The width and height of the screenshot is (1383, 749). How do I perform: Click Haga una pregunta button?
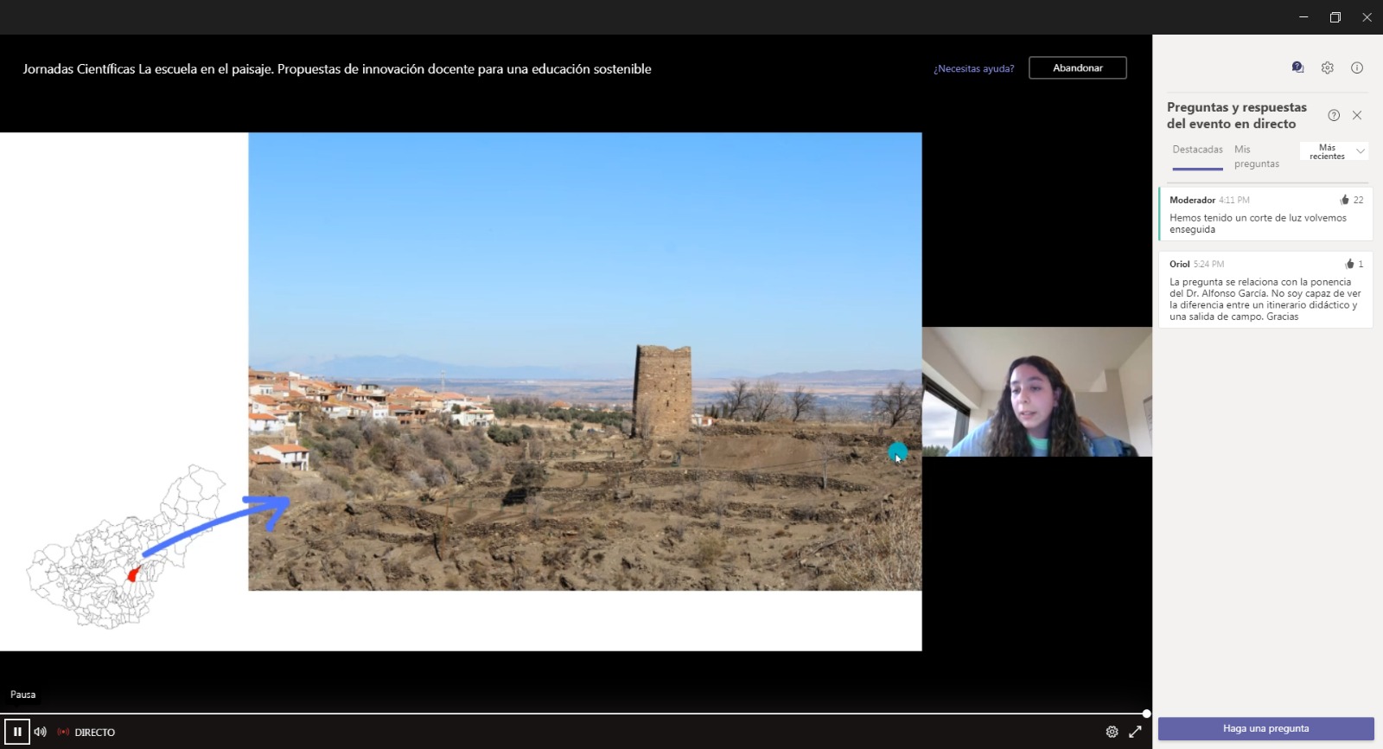1265,728
